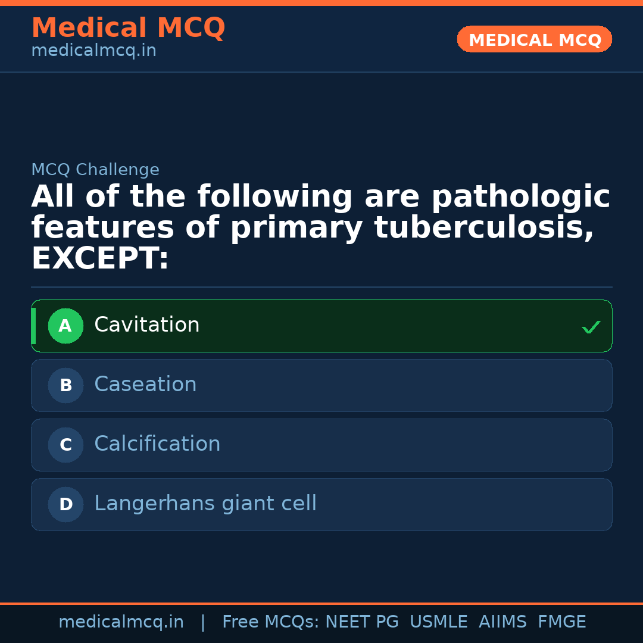
Task: Choose the Caseation answer option
Action: tap(145, 385)
